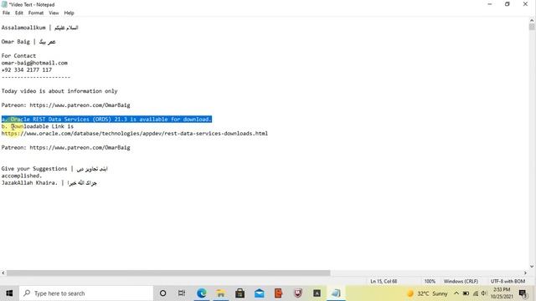The width and height of the screenshot is (536, 301).
Task: Click the battery status icon
Action: coord(466,293)
